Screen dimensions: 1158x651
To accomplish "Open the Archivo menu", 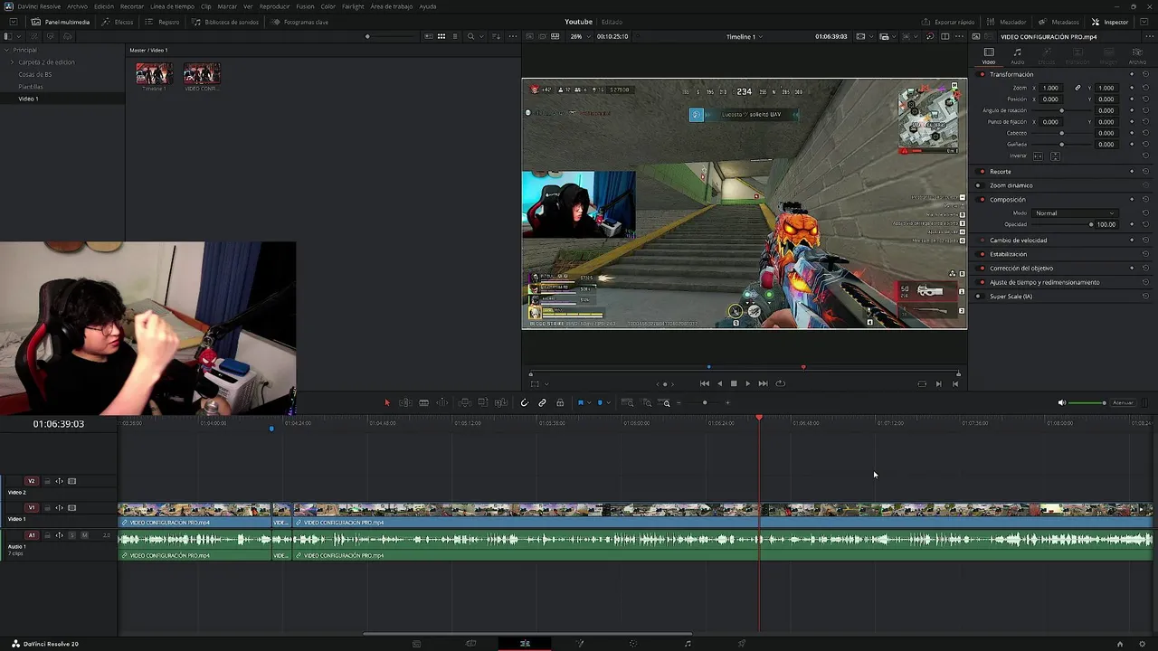I will click(77, 6).
